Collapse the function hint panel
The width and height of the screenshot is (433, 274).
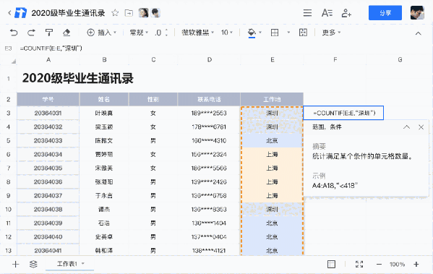point(406,127)
